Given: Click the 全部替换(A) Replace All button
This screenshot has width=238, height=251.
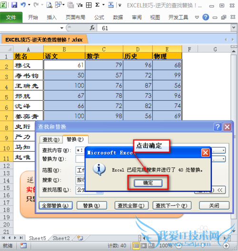Looking at the screenshot, I should pos(55,205).
